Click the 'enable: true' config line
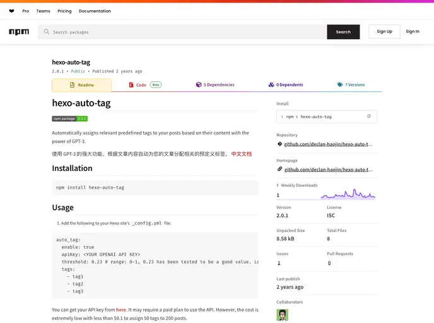This screenshot has width=434, height=323. click(78, 247)
